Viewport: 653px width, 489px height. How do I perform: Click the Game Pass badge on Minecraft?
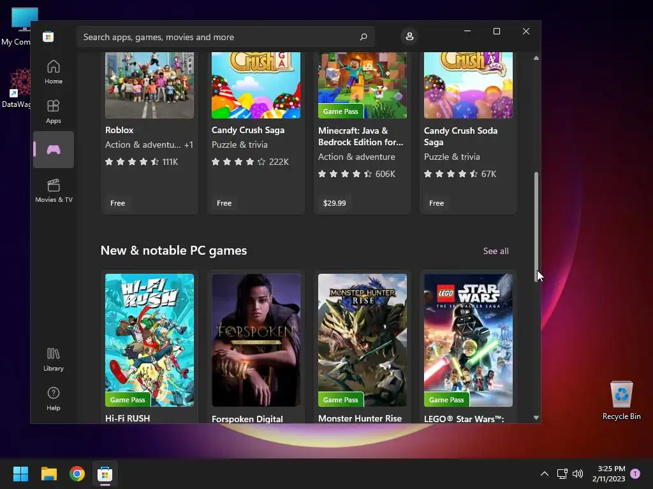pos(341,111)
